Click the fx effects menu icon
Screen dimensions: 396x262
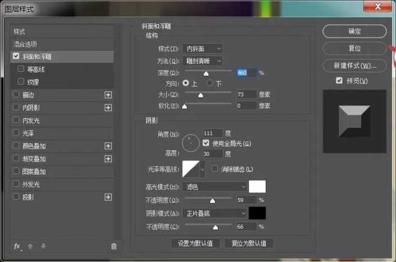17,246
